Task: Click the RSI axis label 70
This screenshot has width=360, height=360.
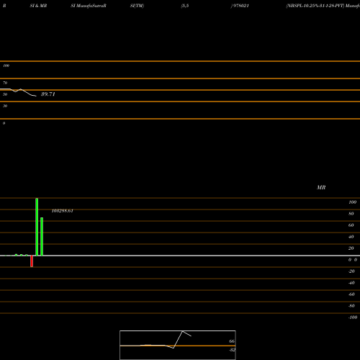Action: point(5,83)
